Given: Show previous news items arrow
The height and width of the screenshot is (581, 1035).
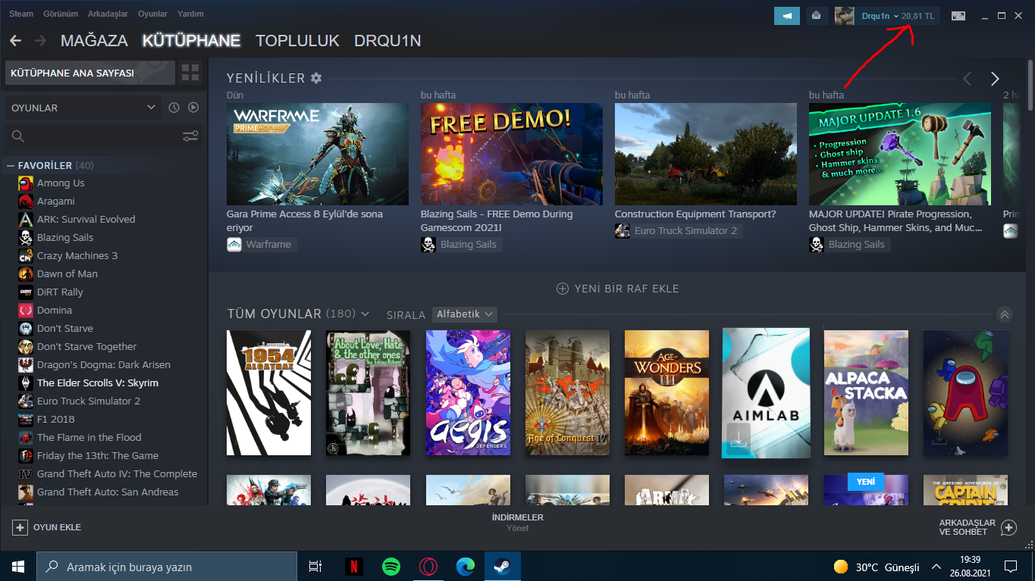Looking at the screenshot, I should 967,79.
